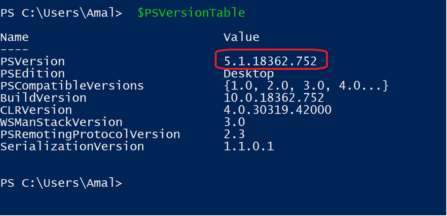Click the Desktop edition value
The image size is (447, 216).
249,74
